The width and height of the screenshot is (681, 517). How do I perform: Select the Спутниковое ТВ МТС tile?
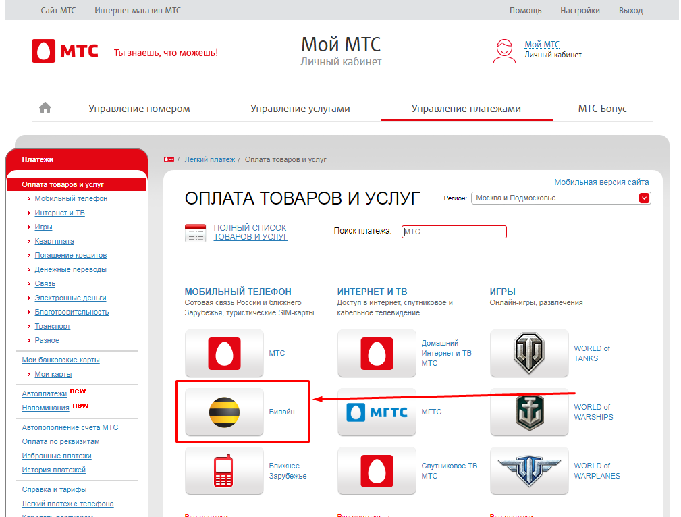377,470
